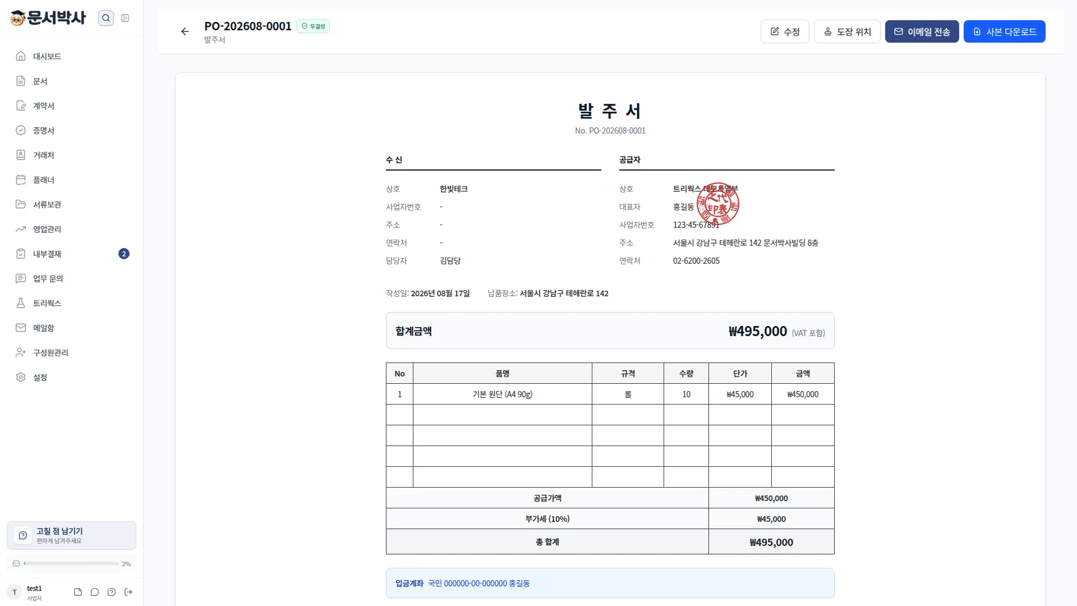Viewport: 1077px width, 606px height.
Task: Click the 거래처 address-book icon
Action: 21,155
